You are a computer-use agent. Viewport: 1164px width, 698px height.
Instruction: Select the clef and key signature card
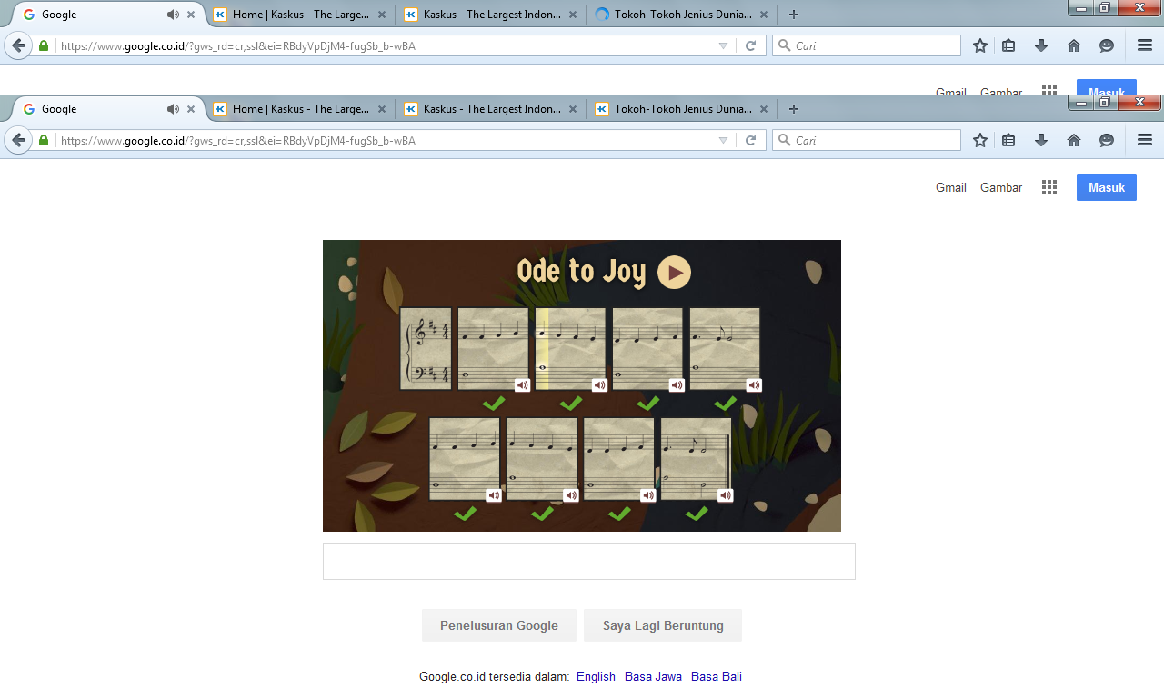[426, 349]
